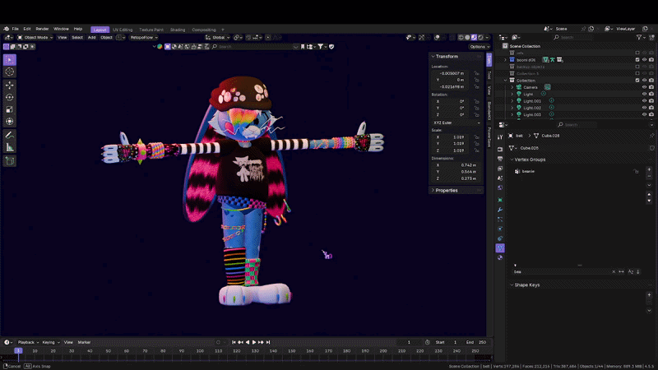Uncheck the Collection exclude checkbox
Image resolution: width=658 pixels, height=370 pixels.
tap(637, 81)
